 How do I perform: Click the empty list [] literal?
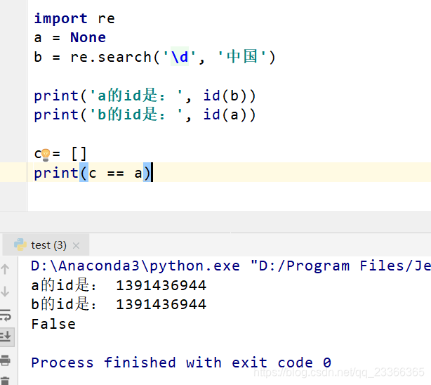pyautogui.click(x=79, y=154)
